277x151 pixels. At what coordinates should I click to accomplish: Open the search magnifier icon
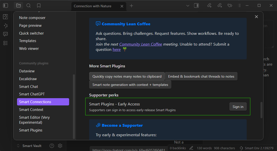pos(29,6)
